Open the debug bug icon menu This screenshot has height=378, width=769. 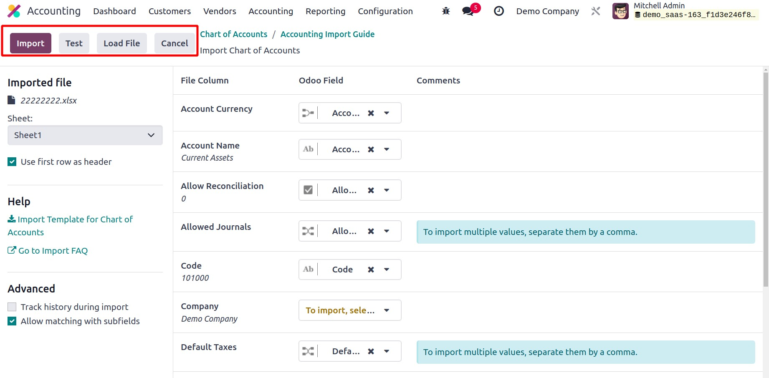click(446, 11)
